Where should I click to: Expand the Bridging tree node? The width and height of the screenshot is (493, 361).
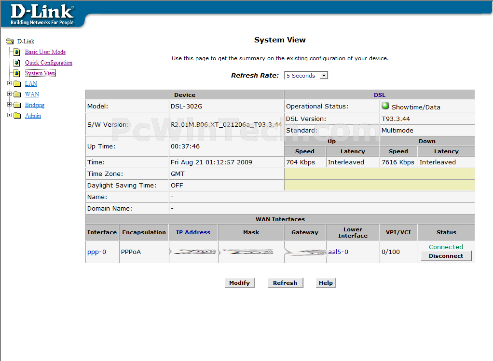(10, 104)
